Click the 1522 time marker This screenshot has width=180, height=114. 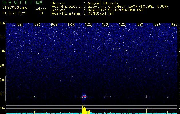(x=37, y=24)
